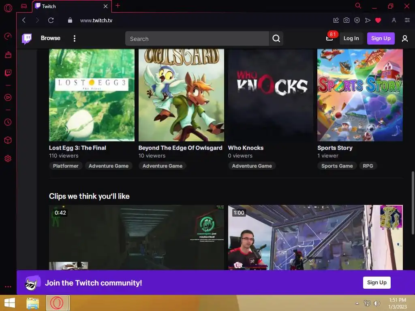Viewport: 415px width, 311px height.
Task: Go to Twitch home via logo
Action: click(x=27, y=38)
